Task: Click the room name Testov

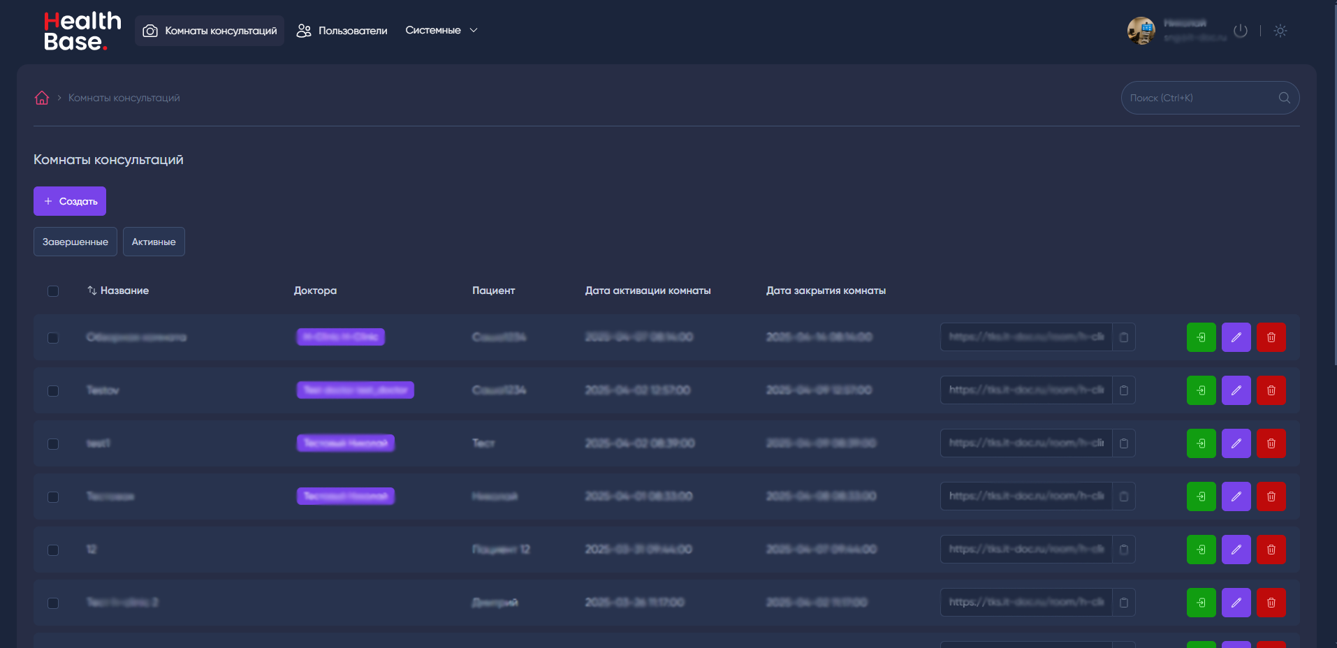Action: 103,390
